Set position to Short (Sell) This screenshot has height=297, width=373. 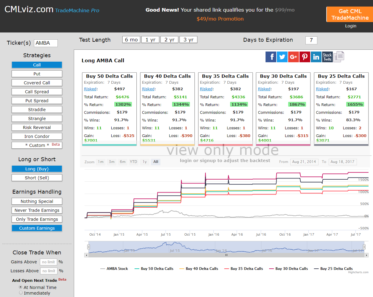pos(37,178)
